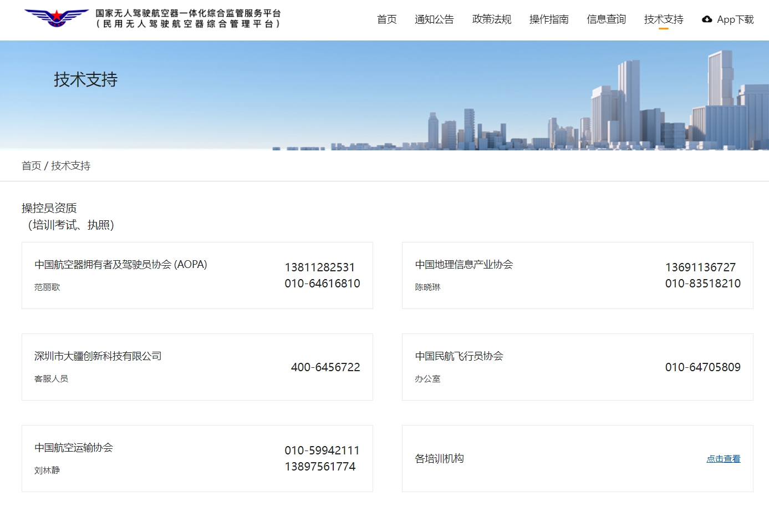The image size is (769, 511).
Task: Click phone number 010-64705809
Action: [703, 367]
